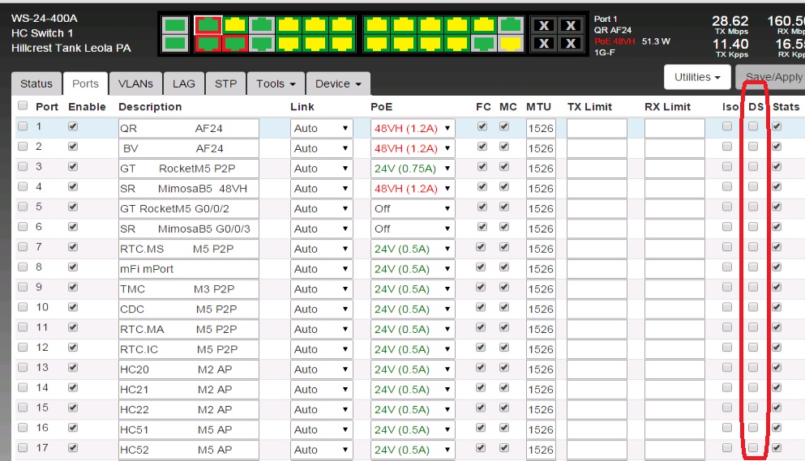Open the PoE dropdown for port 5

(413, 208)
